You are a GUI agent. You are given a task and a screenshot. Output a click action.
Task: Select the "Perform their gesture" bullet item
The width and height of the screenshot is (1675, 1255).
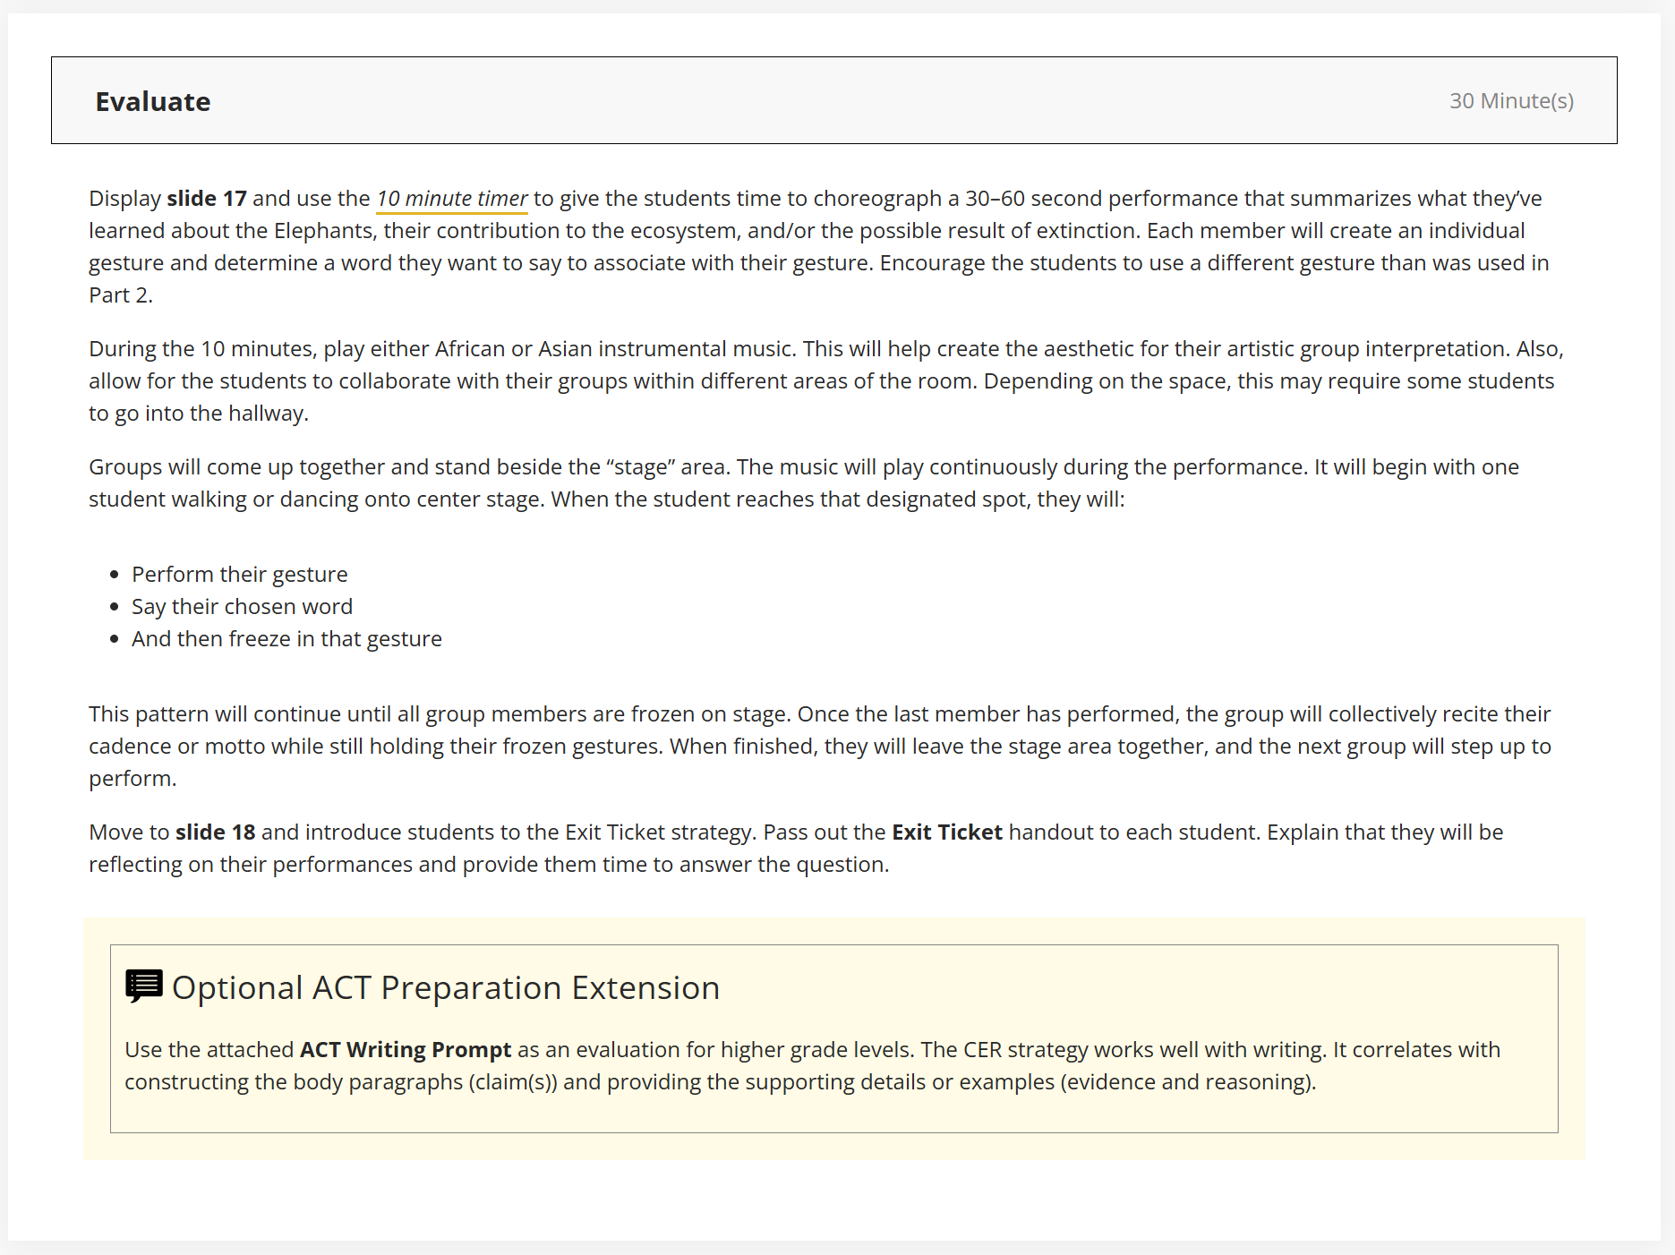[x=239, y=575]
